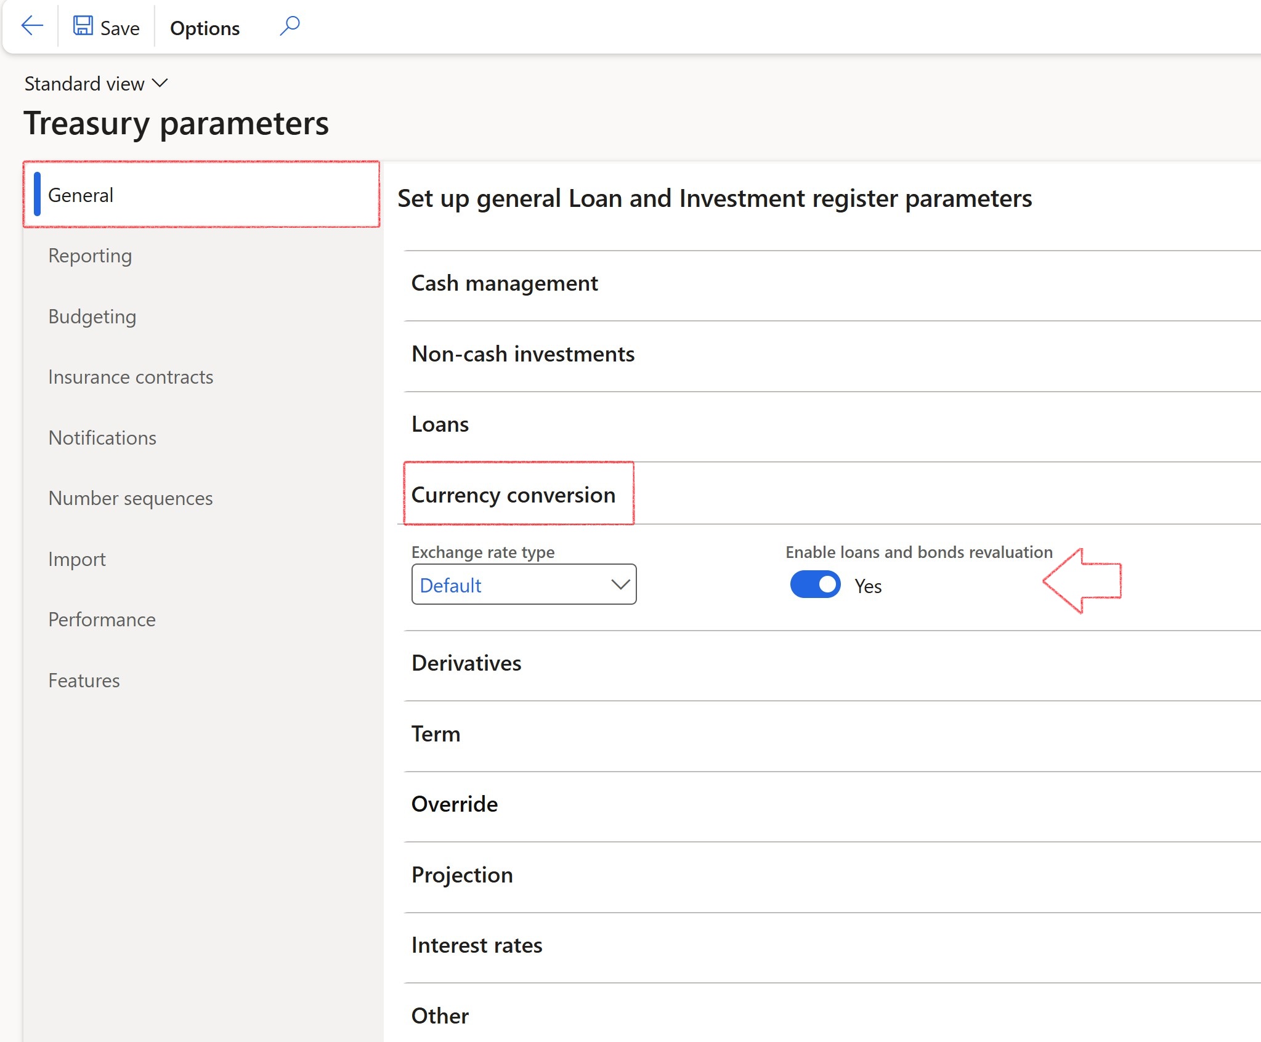This screenshot has width=1261, height=1042.
Task: Click the Save floppy disk icon
Action: coord(83,26)
